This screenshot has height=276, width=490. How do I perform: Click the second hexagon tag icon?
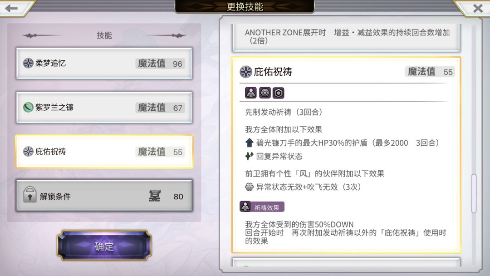265,93
